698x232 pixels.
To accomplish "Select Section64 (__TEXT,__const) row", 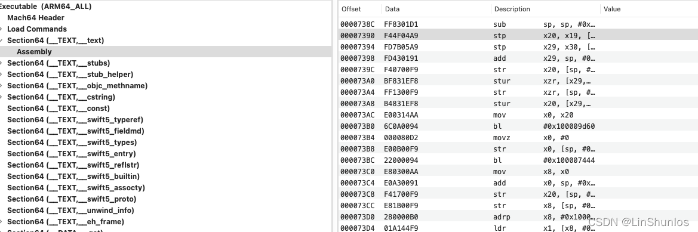I will pos(59,109).
